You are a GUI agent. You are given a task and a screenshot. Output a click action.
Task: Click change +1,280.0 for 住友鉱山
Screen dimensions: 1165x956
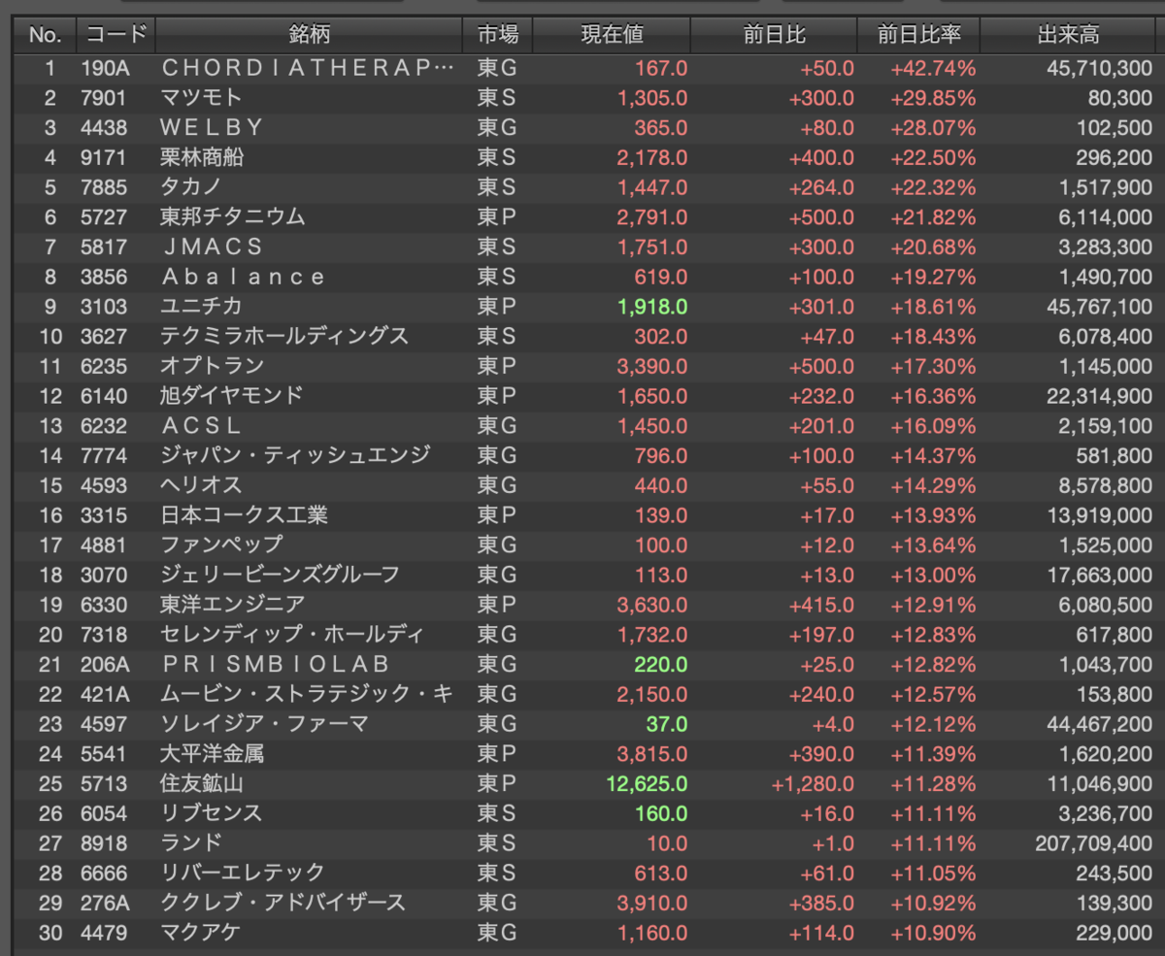(x=814, y=783)
